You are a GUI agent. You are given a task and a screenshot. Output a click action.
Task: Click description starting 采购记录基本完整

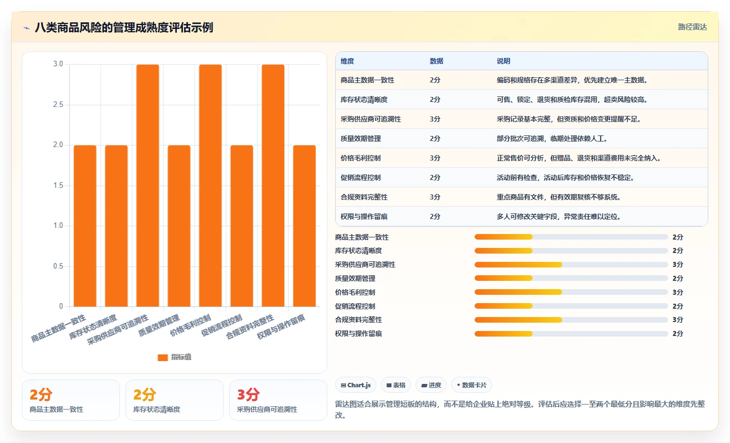tap(569, 119)
